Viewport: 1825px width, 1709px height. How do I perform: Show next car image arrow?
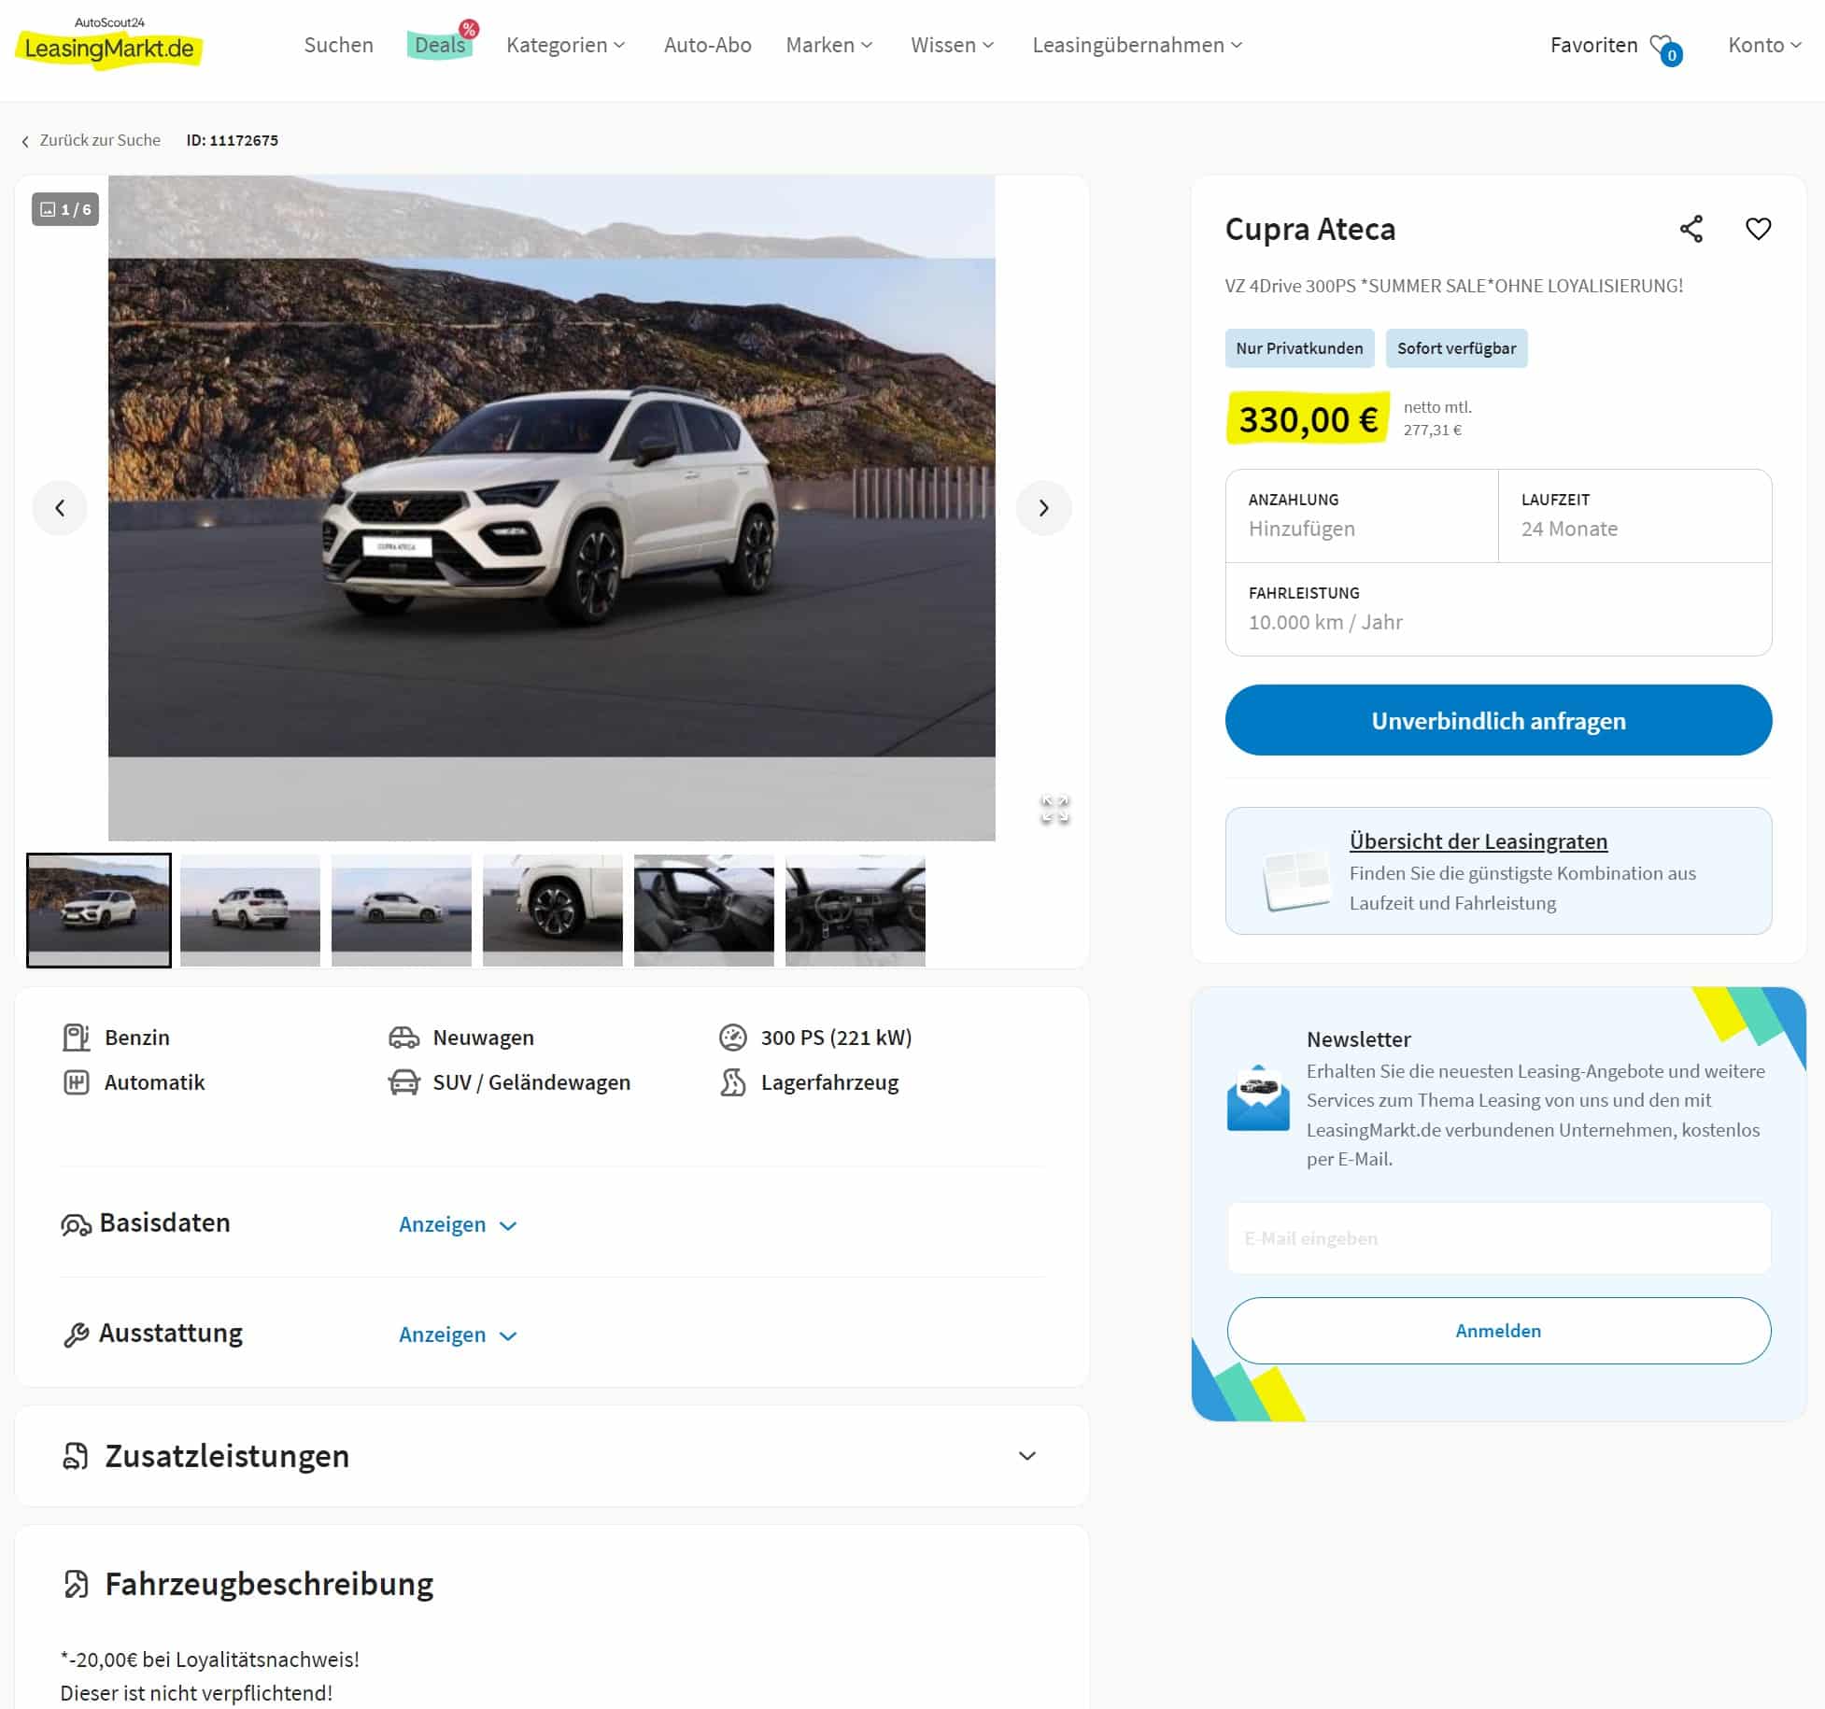pos(1043,508)
